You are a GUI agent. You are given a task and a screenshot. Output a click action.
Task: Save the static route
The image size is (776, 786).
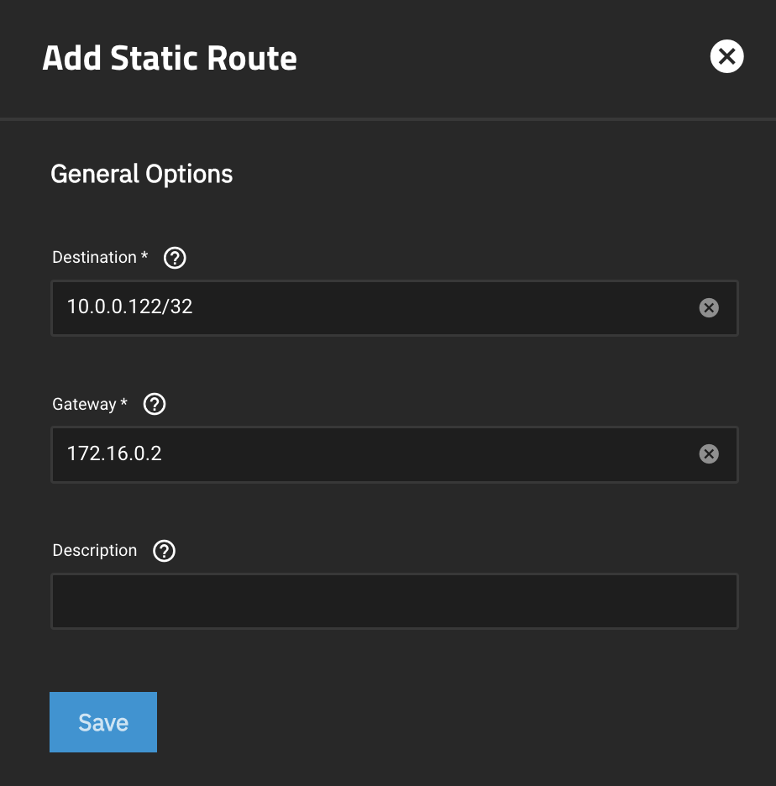click(103, 722)
